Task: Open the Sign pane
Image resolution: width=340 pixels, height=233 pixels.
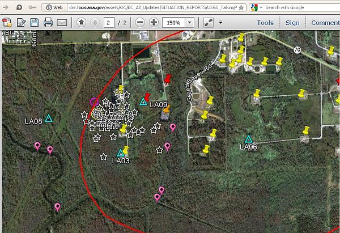Action: point(292,23)
